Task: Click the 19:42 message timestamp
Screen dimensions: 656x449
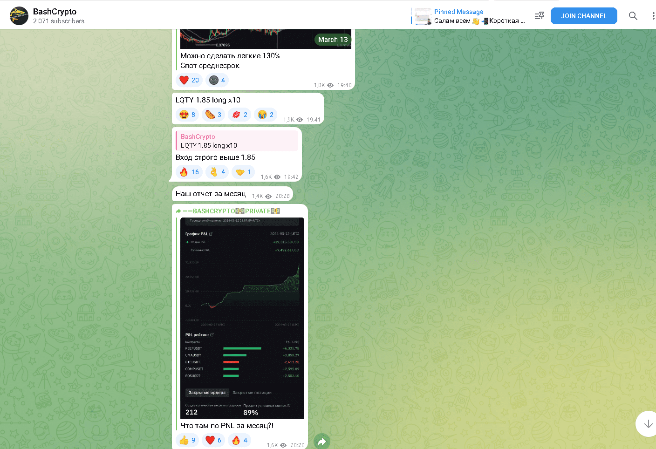Action: [291, 177]
